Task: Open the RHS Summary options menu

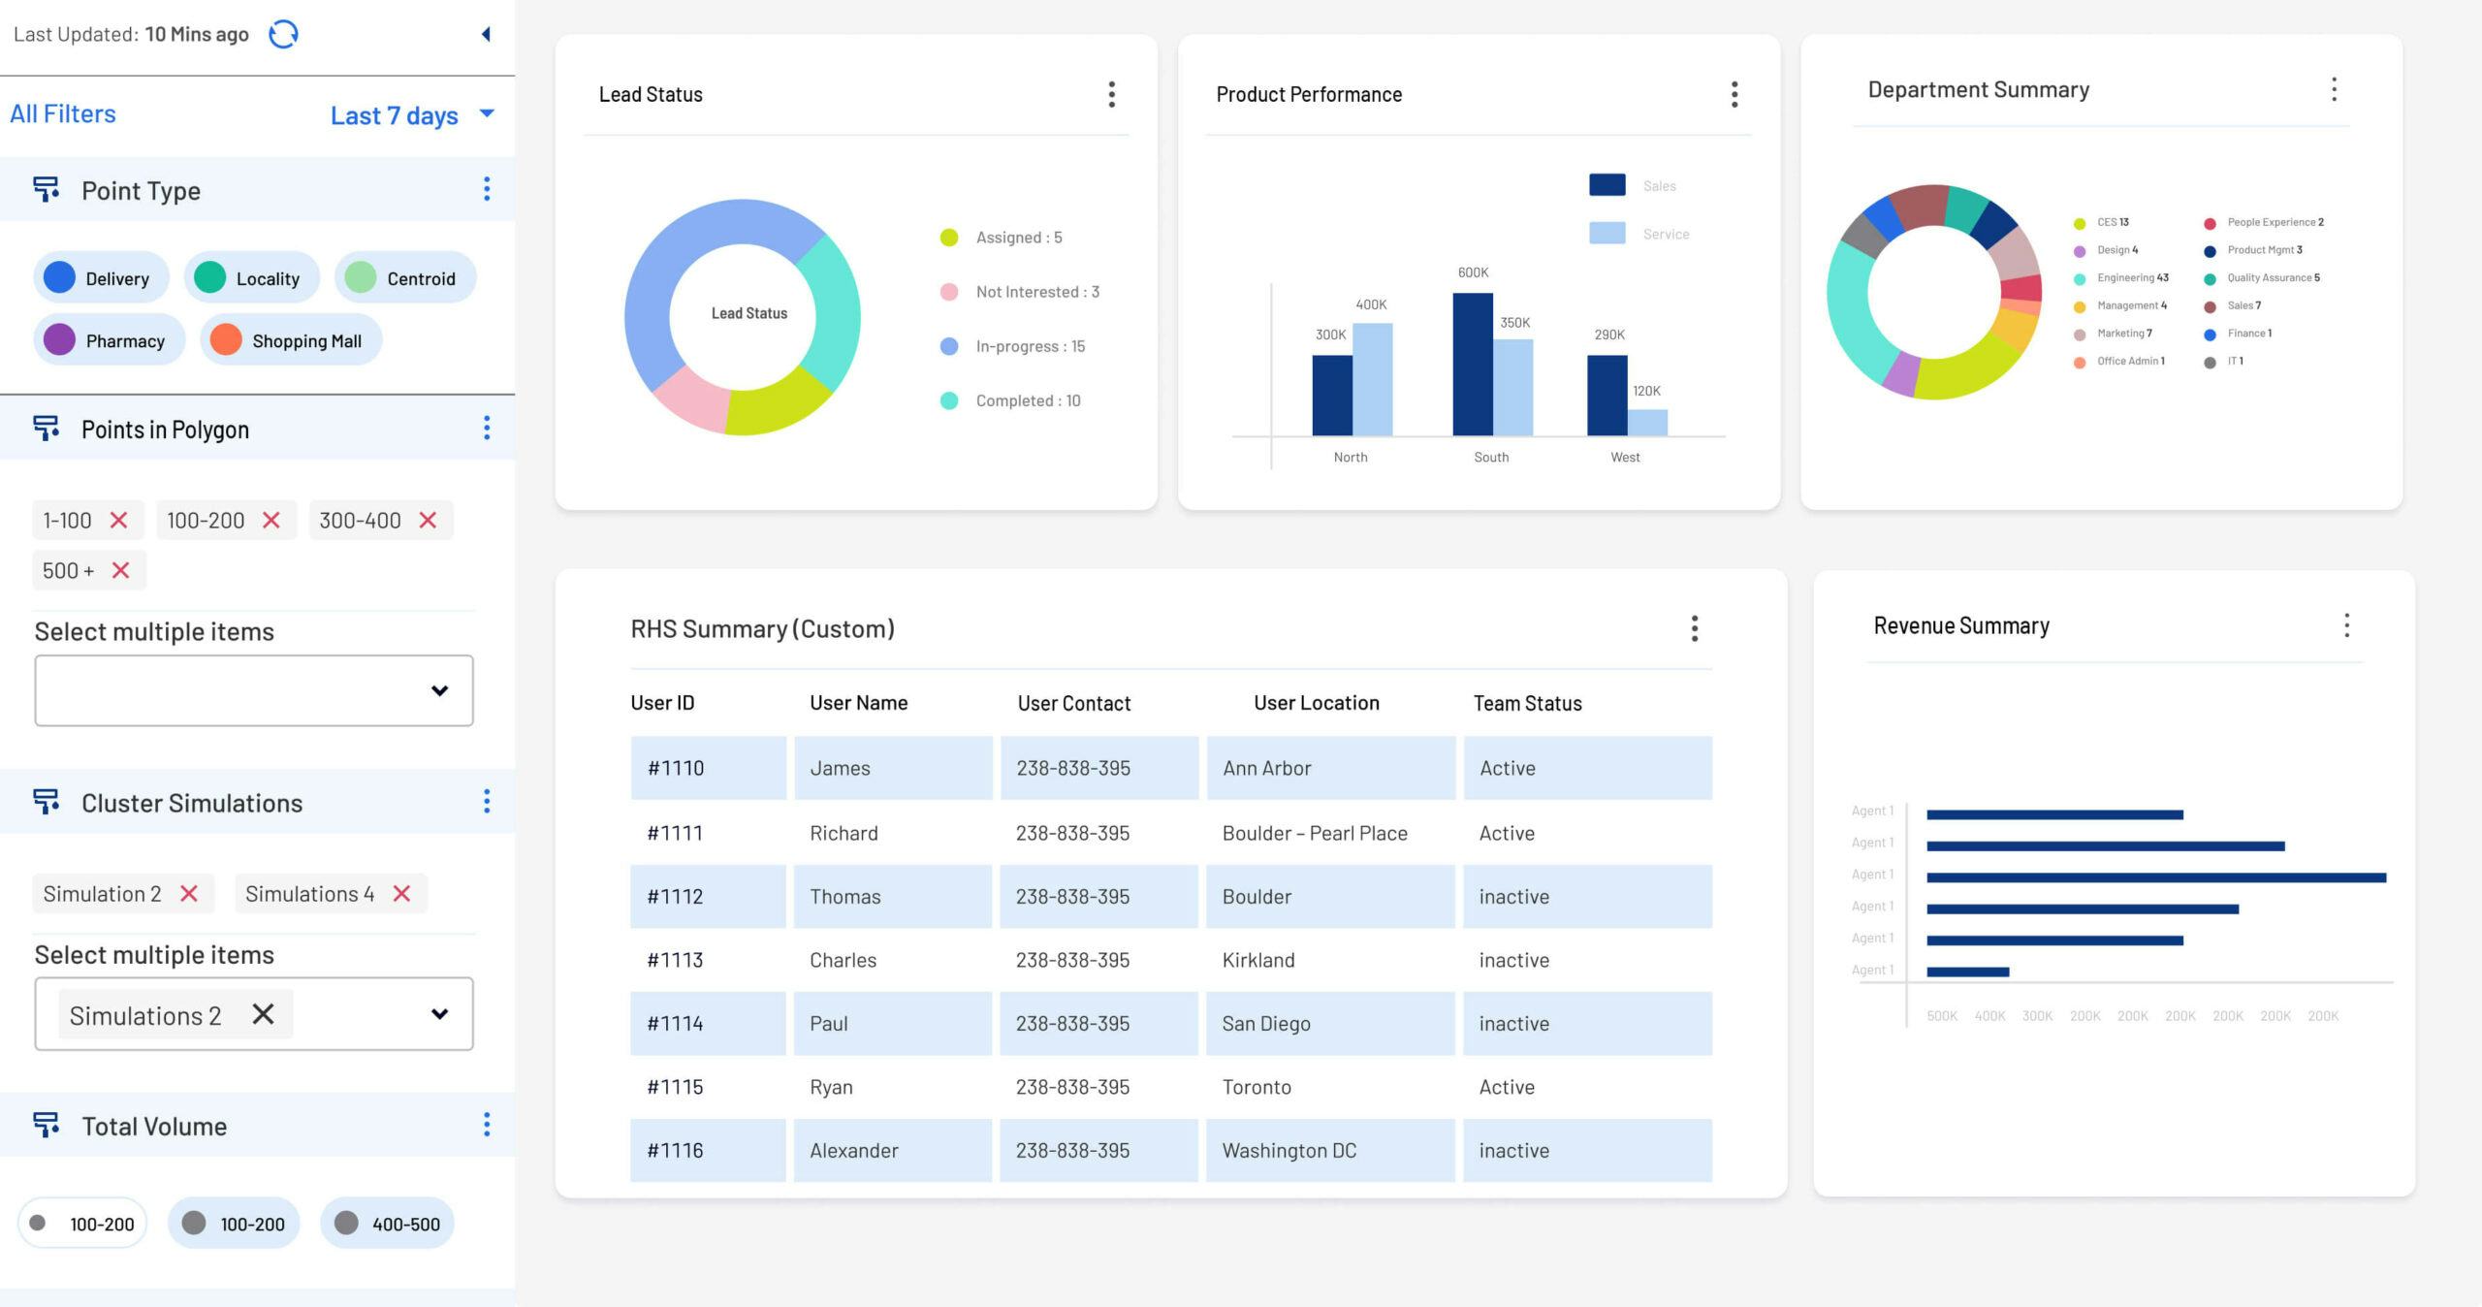Action: click(1695, 628)
